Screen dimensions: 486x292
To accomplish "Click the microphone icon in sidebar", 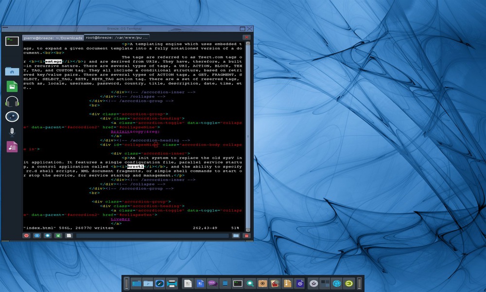I will coord(12,132).
